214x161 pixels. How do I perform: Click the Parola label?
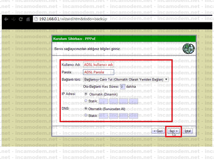(67, 72)
